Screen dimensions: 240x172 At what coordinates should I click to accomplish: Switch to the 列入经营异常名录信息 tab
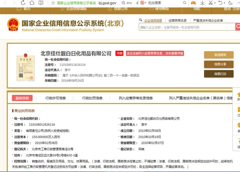[x=136, y=98]
